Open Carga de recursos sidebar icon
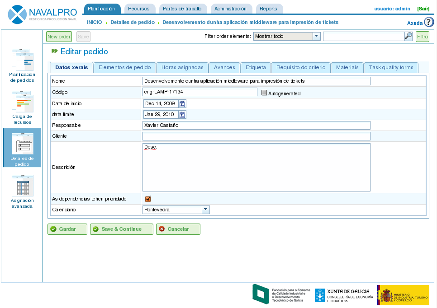Screen dimensions: 437x308 click(x=22, y=102)
